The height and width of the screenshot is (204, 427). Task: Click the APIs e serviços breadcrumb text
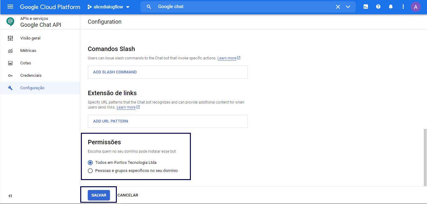pyautogui.click(x=34, y=19)
